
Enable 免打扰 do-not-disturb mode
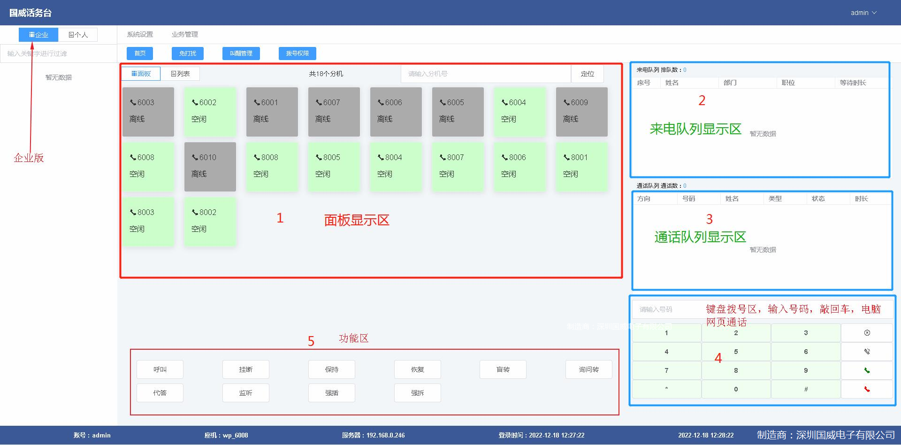click(187, 53)
